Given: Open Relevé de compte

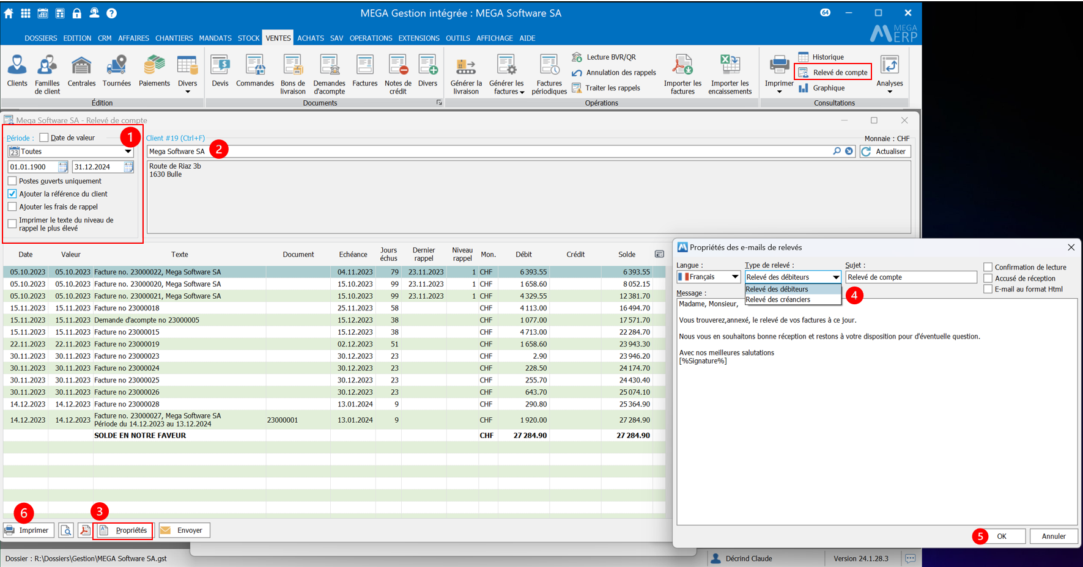Looking at the screenshot, I should 833,72.
